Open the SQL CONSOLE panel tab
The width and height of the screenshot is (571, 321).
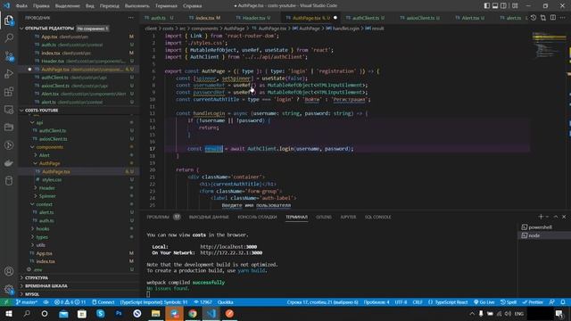coord(377,217)
